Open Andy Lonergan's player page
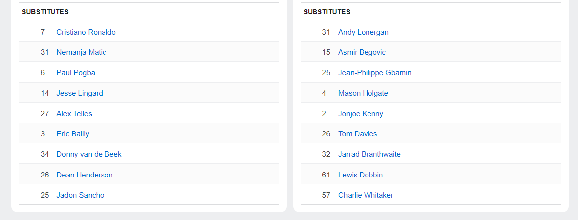The width and height of the screenshot is (578, 220). (364, 32)
